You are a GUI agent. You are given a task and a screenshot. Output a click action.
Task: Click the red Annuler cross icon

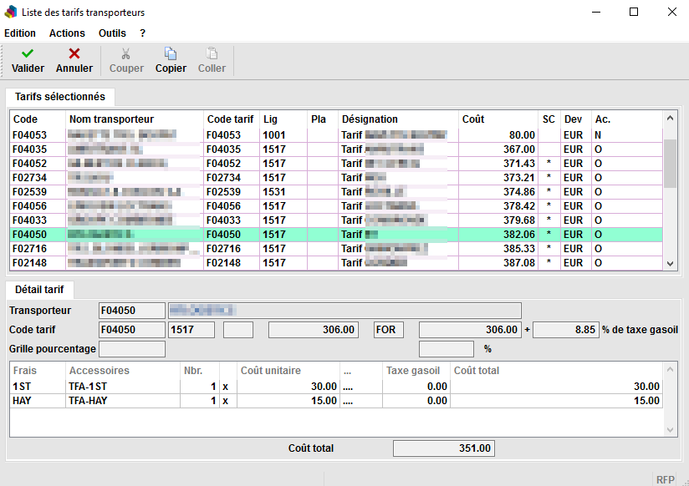74,53
